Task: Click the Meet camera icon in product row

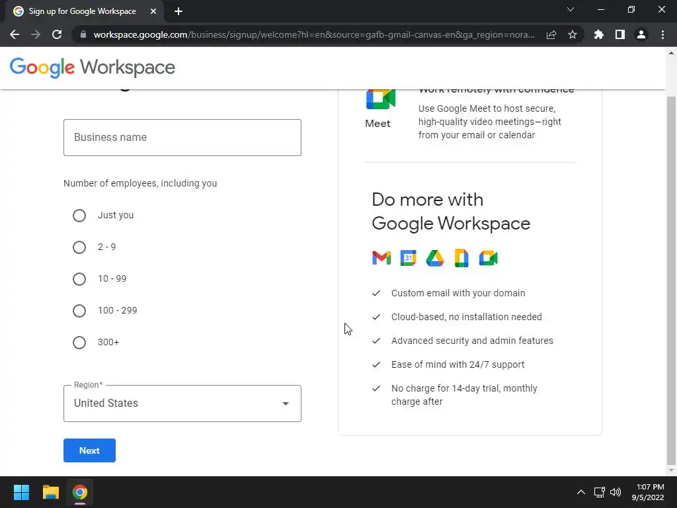Action: (x=489, y=258)
